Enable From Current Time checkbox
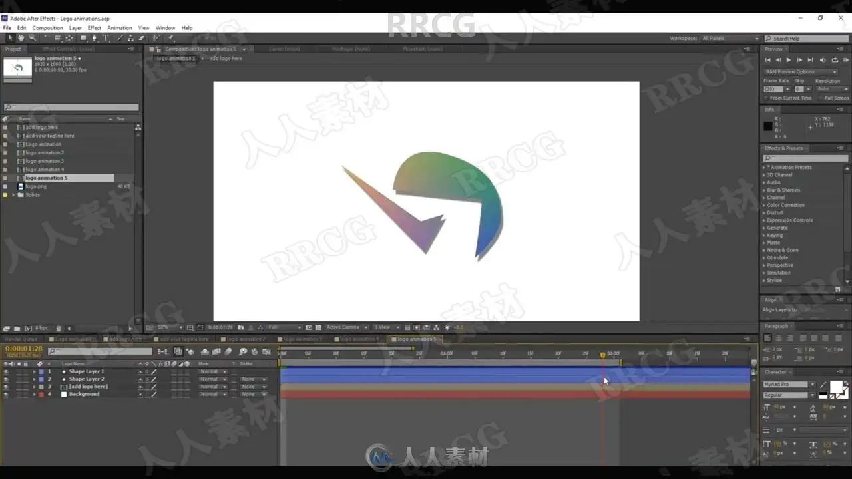Screen dimensions: 852x479 [766, 98]
